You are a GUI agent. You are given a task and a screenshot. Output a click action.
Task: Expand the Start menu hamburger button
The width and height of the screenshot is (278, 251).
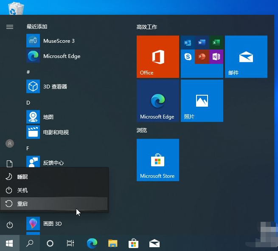tap(9, 27)
